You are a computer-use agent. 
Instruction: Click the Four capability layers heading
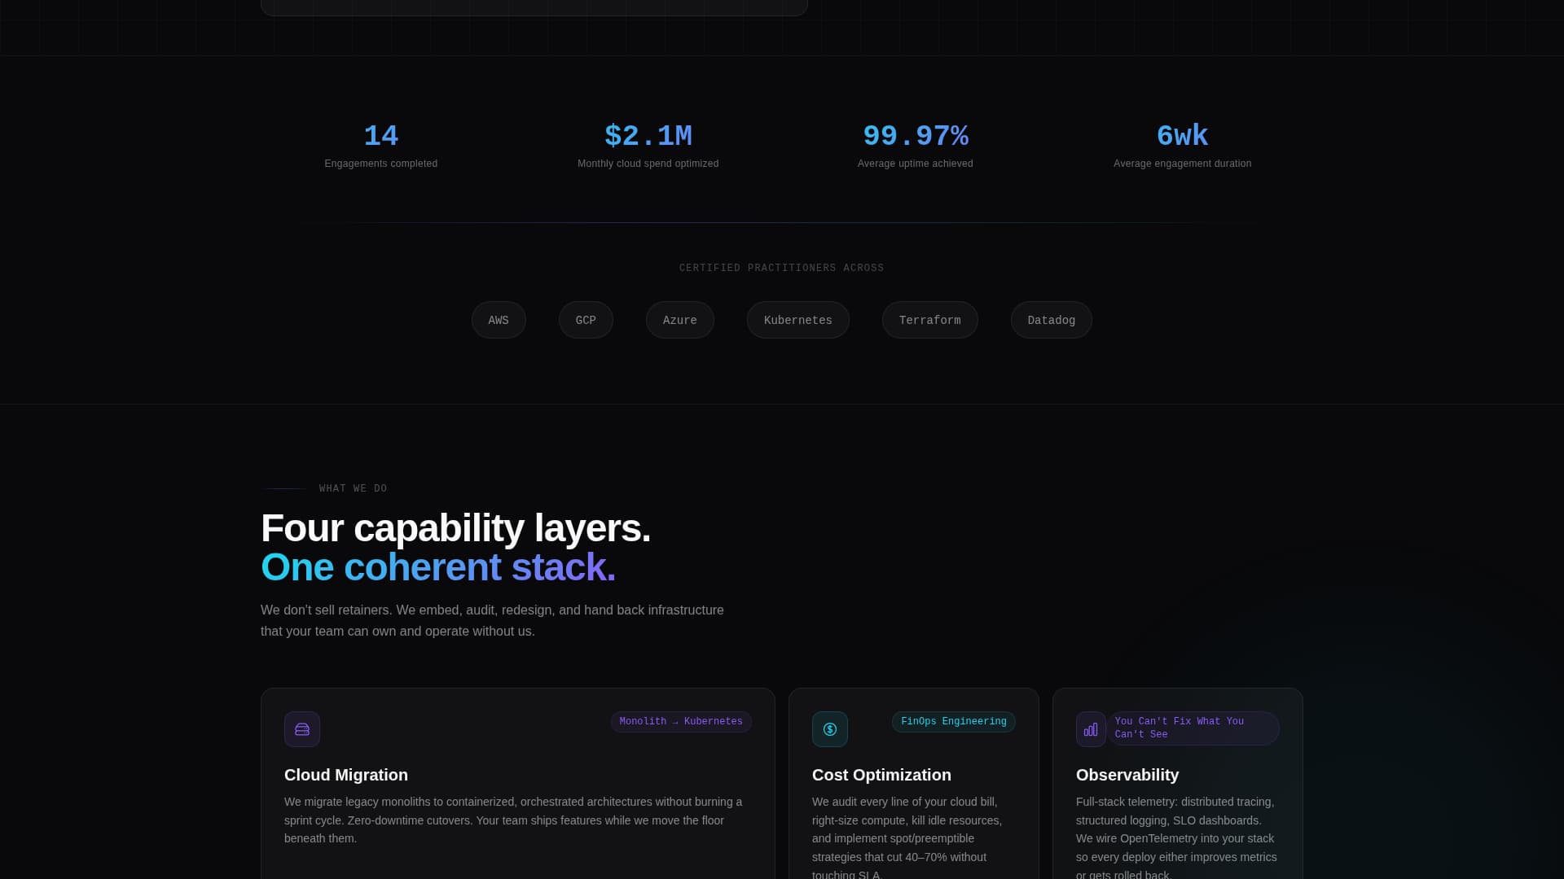[x=455, y=528]
